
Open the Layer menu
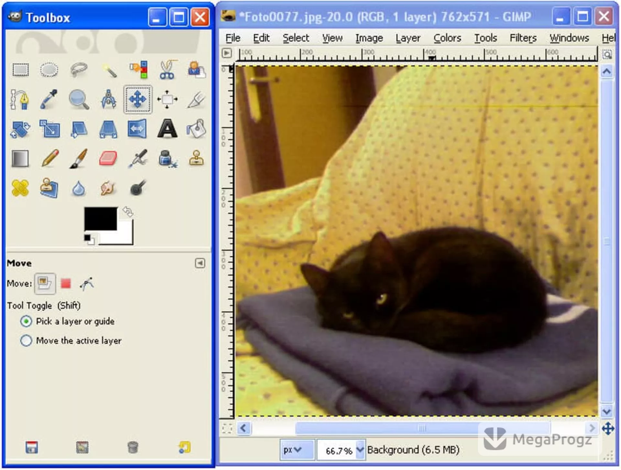[408, 38]
